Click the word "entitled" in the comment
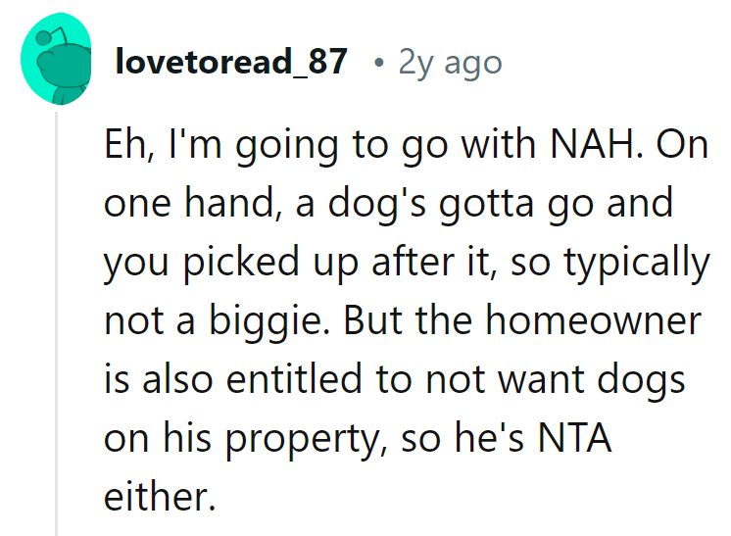The height and width of the screenshot is (536, 731). pyautogui.click(x=294, y=378)
